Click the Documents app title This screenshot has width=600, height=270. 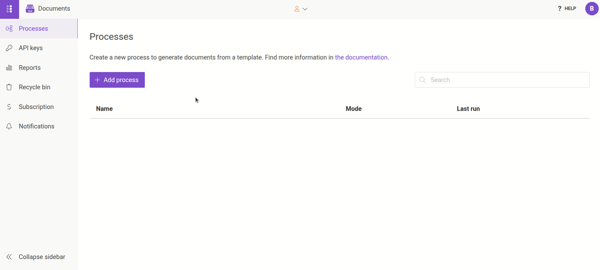[54, 8]
